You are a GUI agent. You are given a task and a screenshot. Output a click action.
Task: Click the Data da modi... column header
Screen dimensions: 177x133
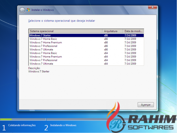point(133,31)
